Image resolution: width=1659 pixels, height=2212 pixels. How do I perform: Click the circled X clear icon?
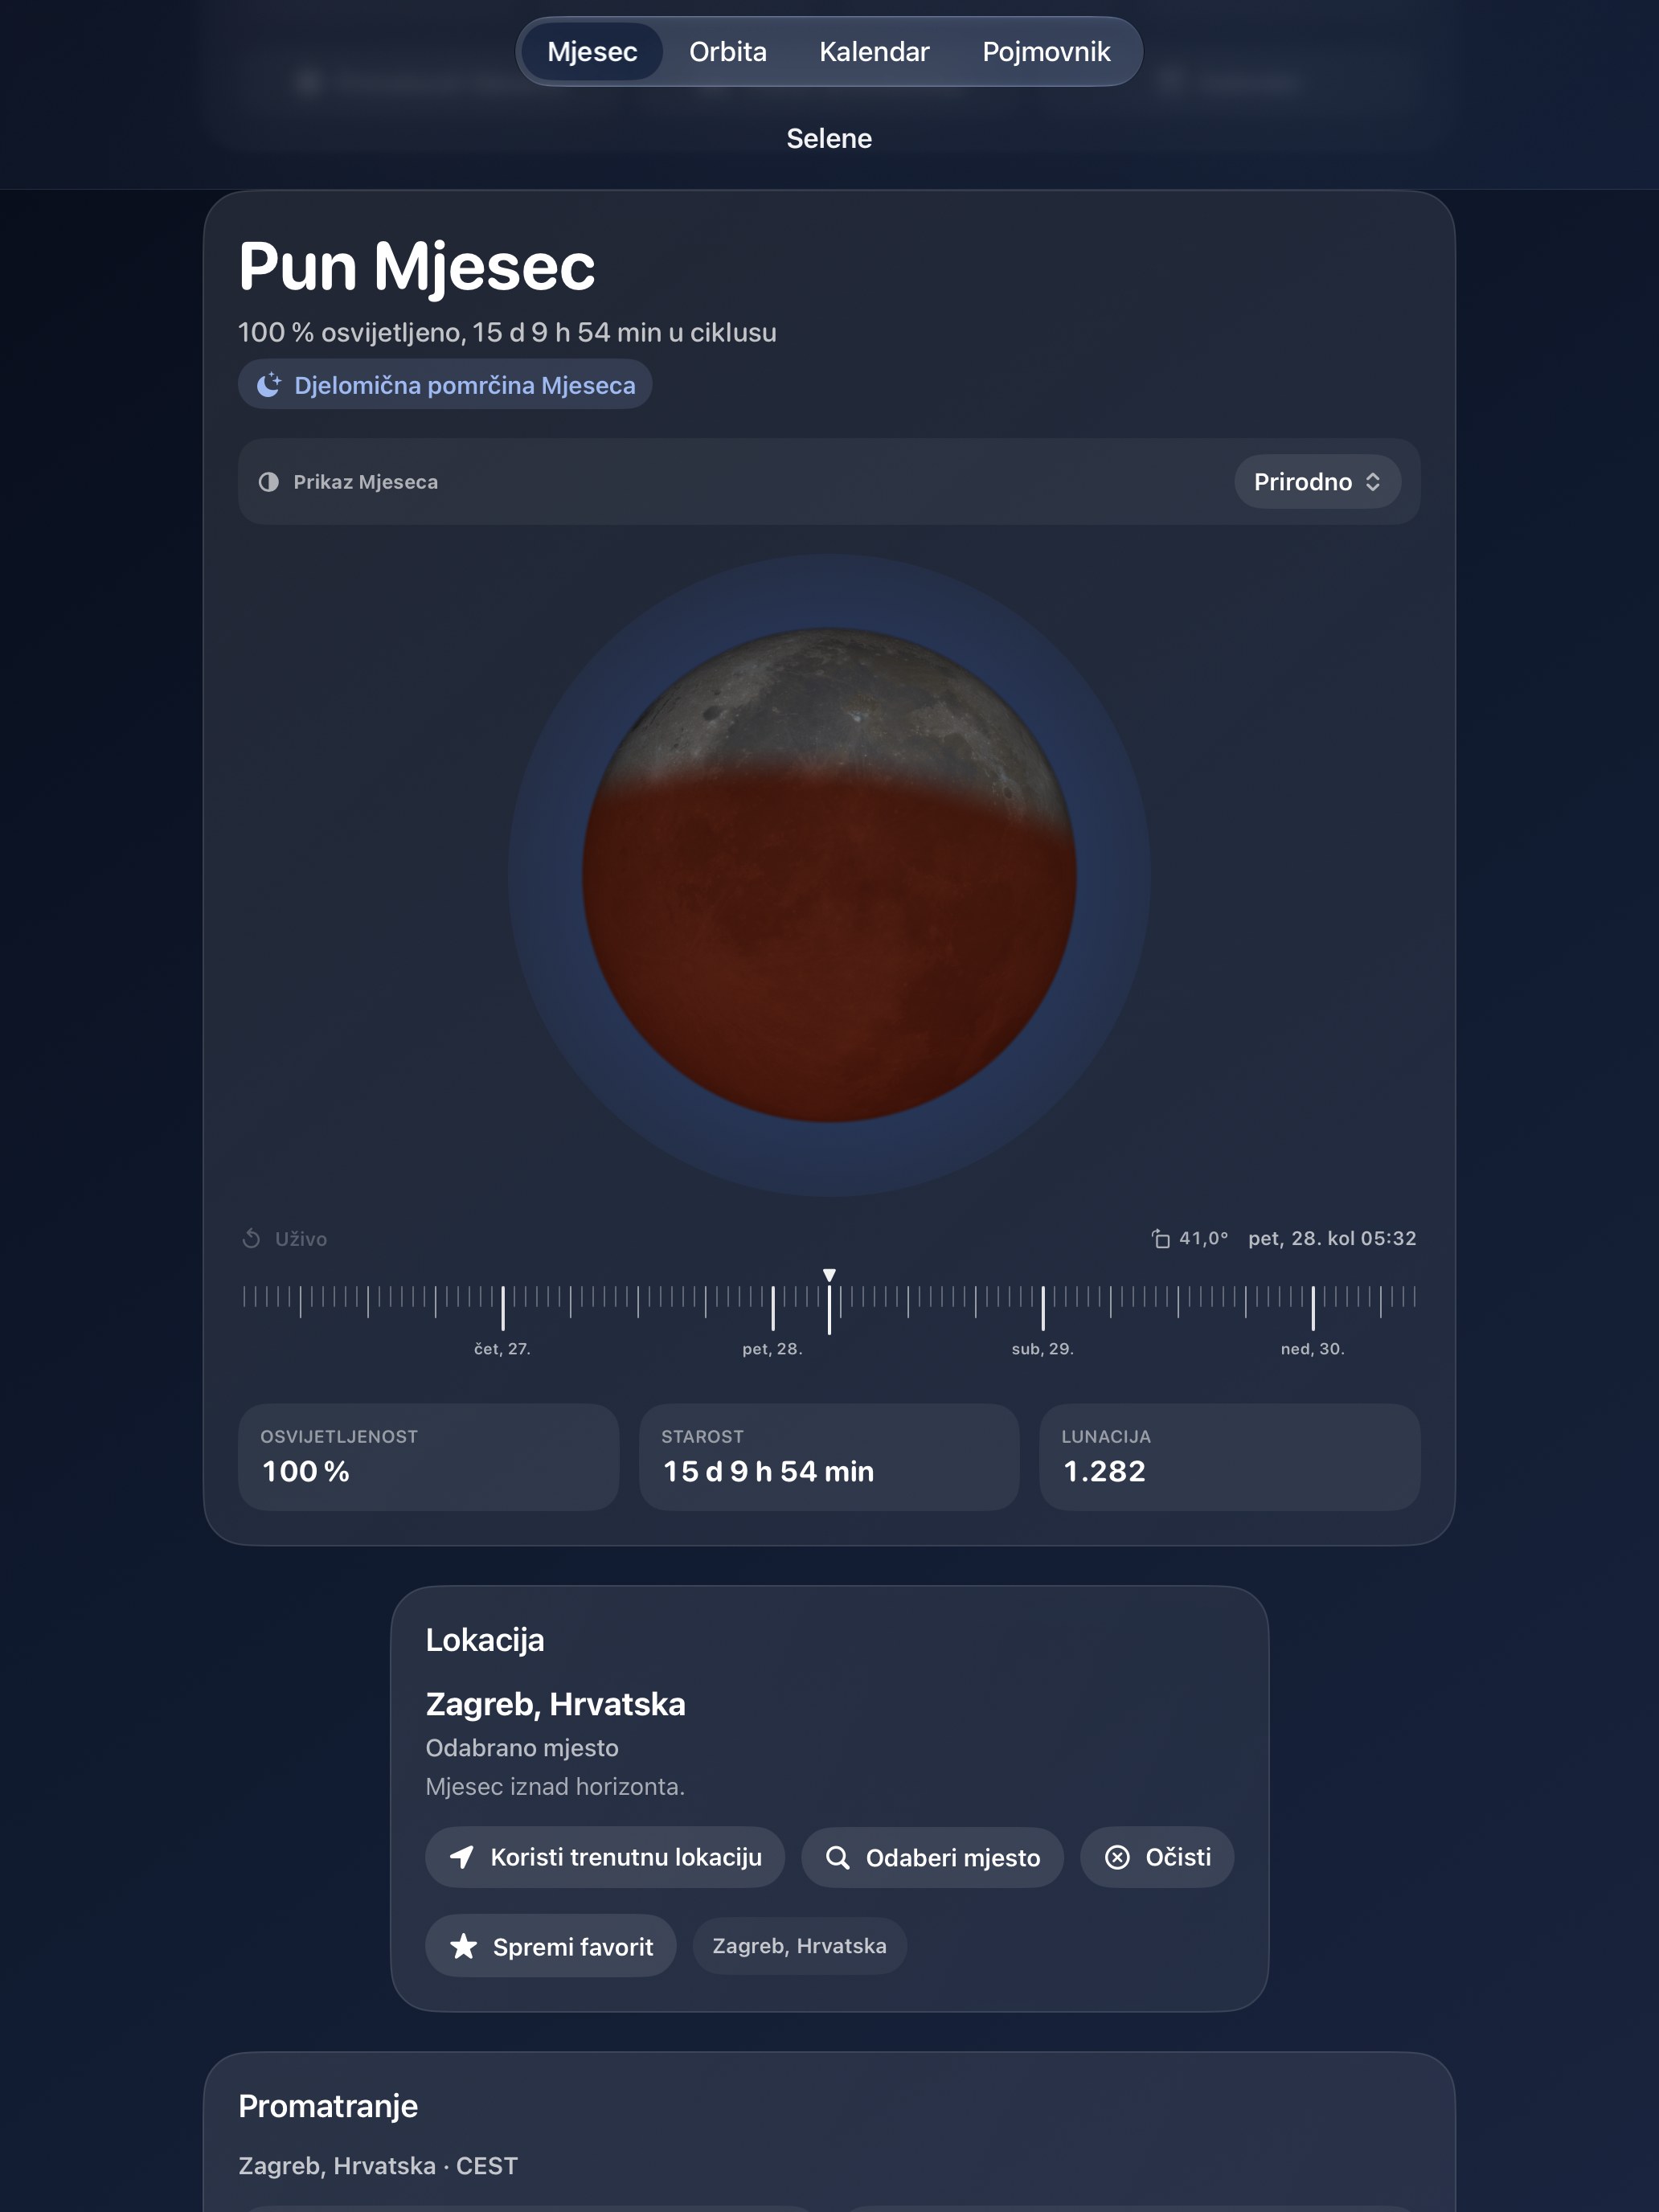coord(1117,1857)
